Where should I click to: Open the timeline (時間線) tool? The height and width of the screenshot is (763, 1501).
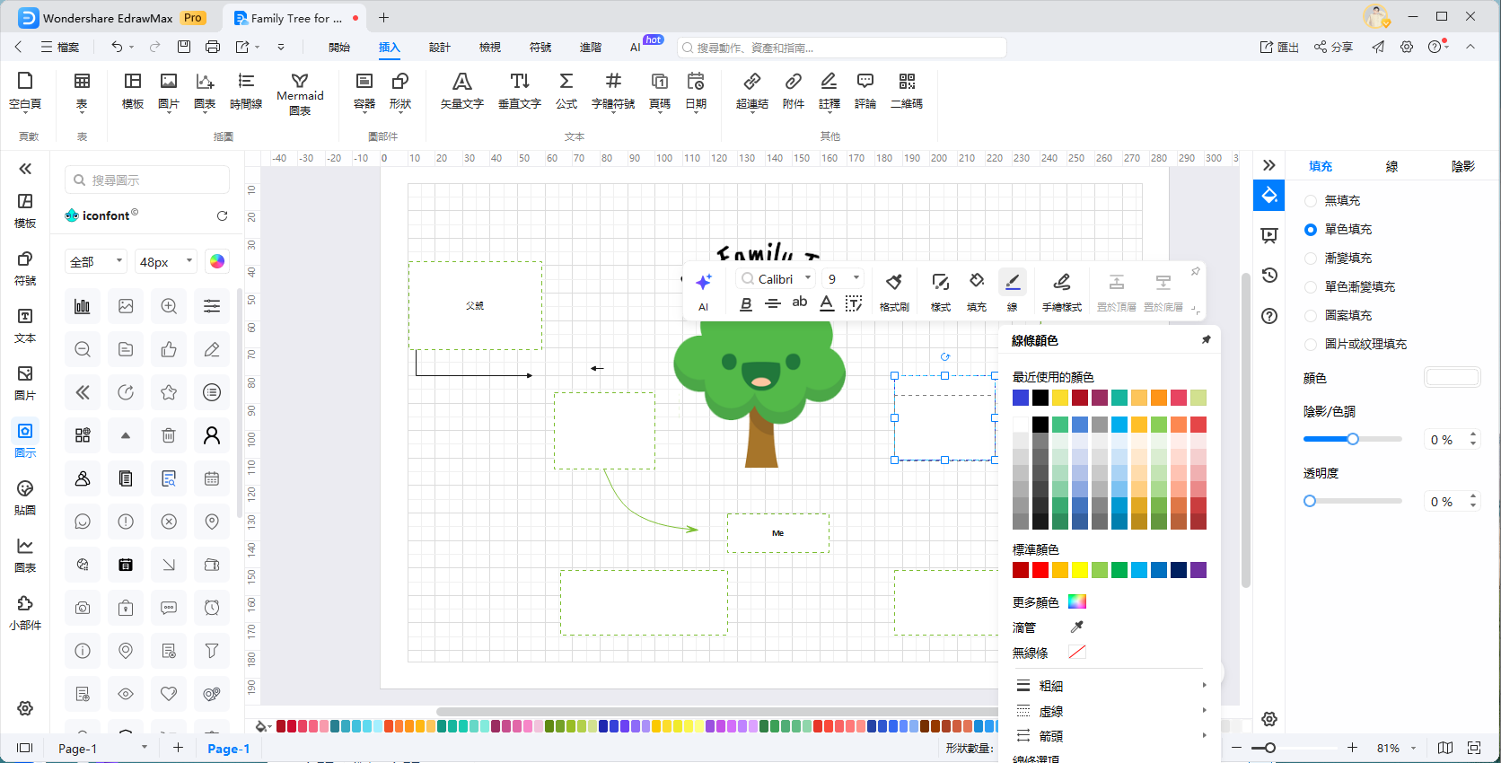tap(245, 92)
